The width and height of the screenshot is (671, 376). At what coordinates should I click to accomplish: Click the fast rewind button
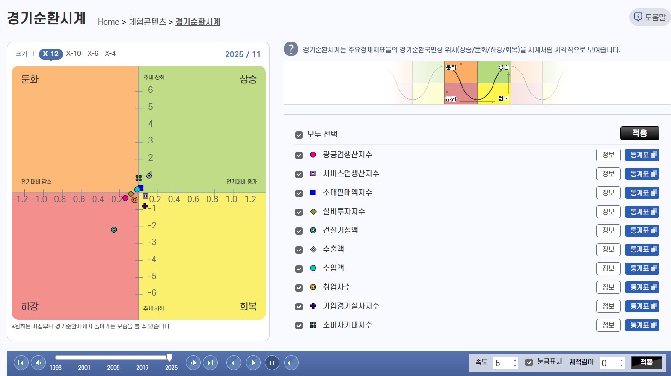pos(38,363)
